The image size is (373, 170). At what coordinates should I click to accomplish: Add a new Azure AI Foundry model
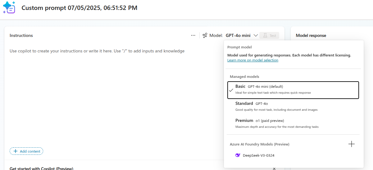pos(351,144)
